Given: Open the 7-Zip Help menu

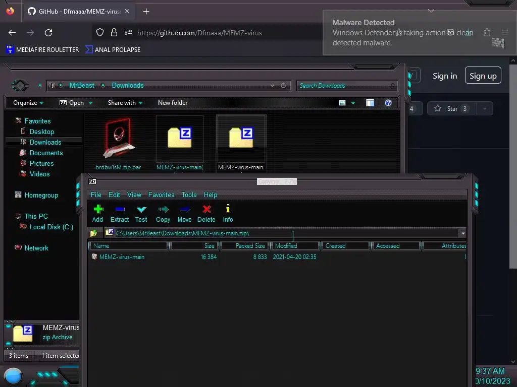Looking at the screenshot, I should (211, 195).
